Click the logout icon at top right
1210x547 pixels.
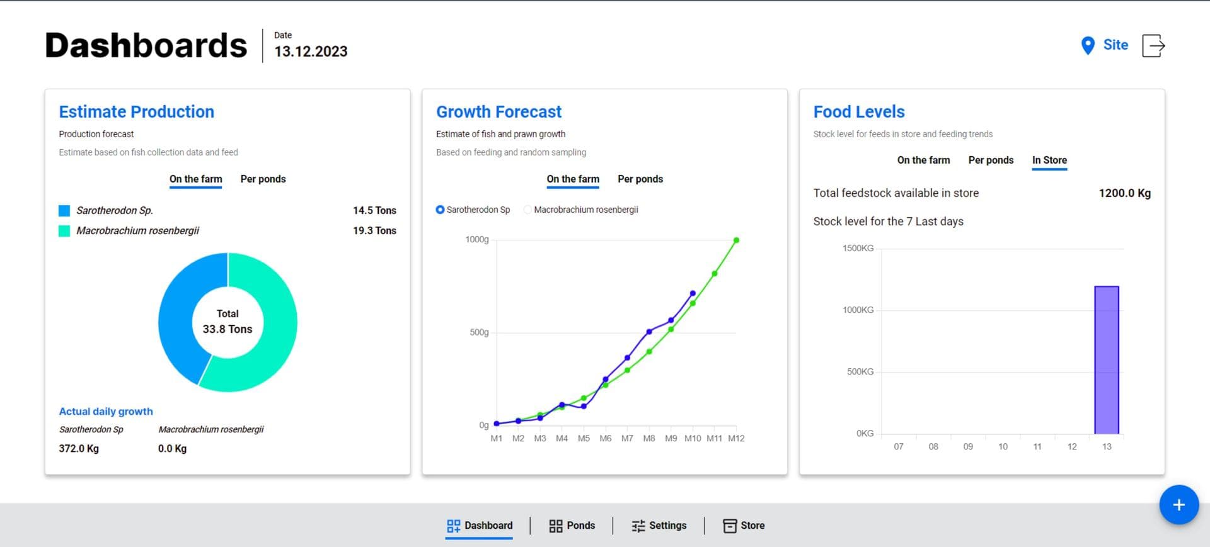coord(1153,45)
